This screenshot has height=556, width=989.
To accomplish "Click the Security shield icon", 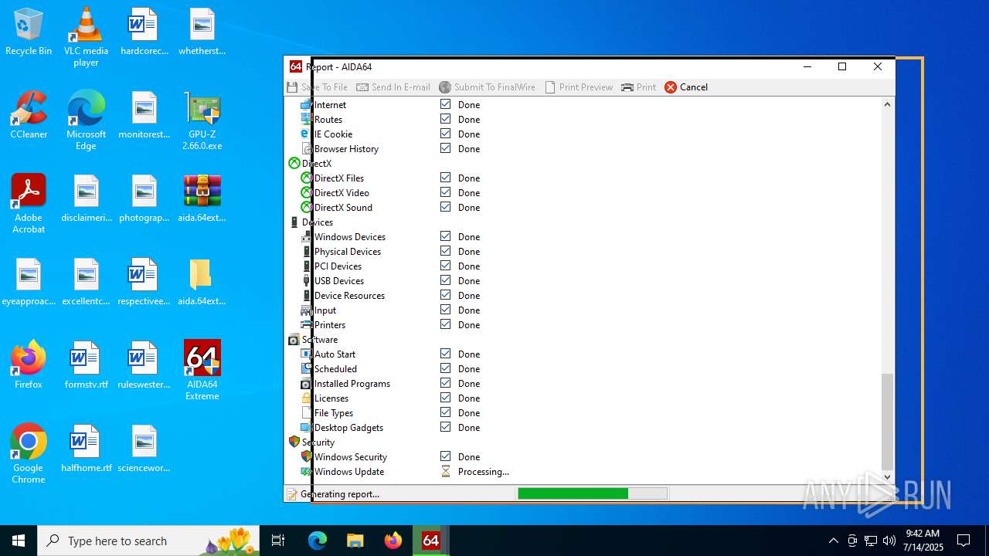I will 294,442.
